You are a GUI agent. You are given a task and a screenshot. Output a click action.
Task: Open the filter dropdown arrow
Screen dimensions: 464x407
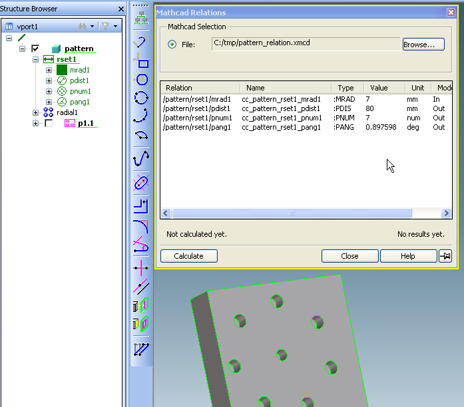pos(116,27)
